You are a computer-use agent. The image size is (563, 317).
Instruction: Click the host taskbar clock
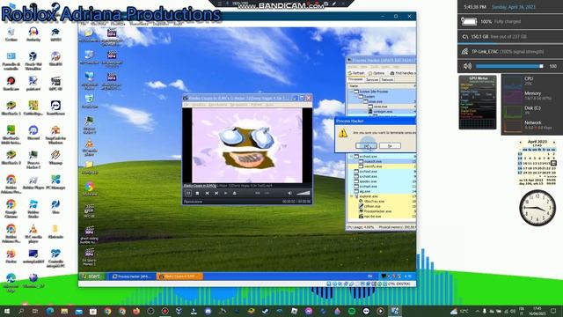click(x=537, y=311)
